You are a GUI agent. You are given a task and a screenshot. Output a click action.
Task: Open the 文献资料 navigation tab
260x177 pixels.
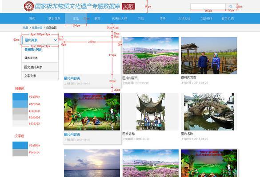pos(206,19)
